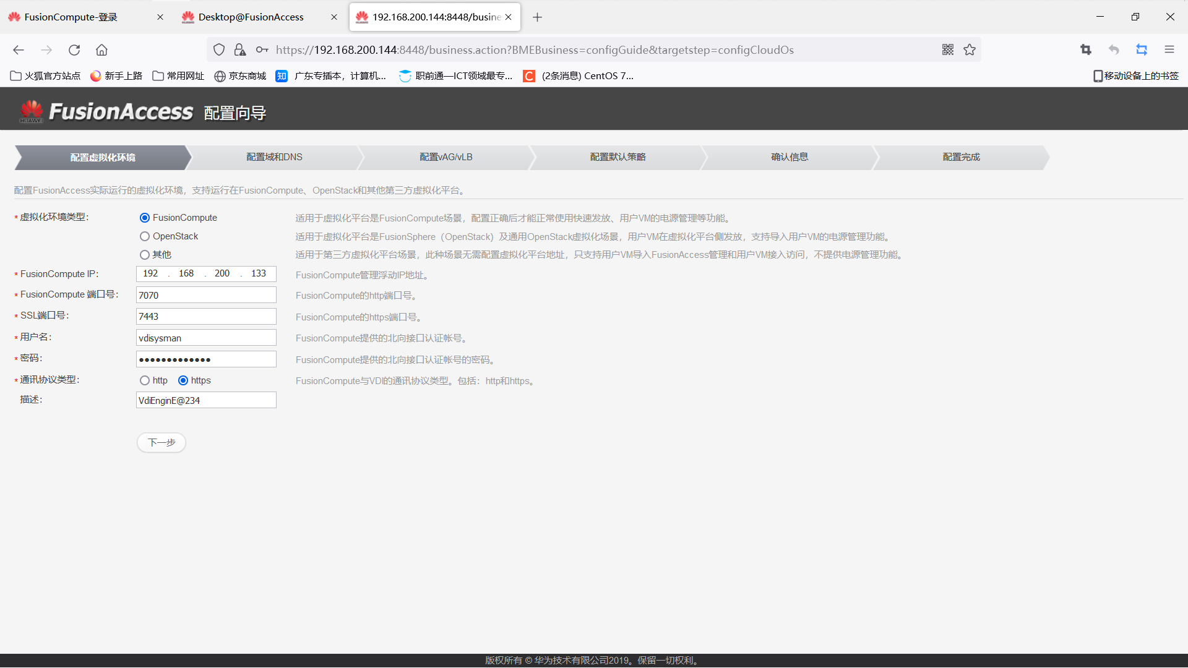Click the shield tracking protection icon
Viewport: 1188px width, 668px height.
[218, 49]
